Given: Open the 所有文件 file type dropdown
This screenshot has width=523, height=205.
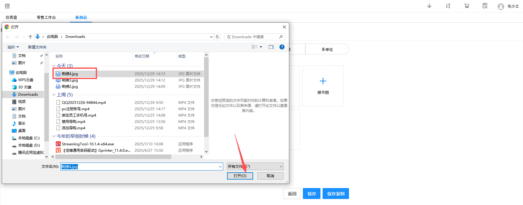Looking at the screenshot, I should 255,167.
